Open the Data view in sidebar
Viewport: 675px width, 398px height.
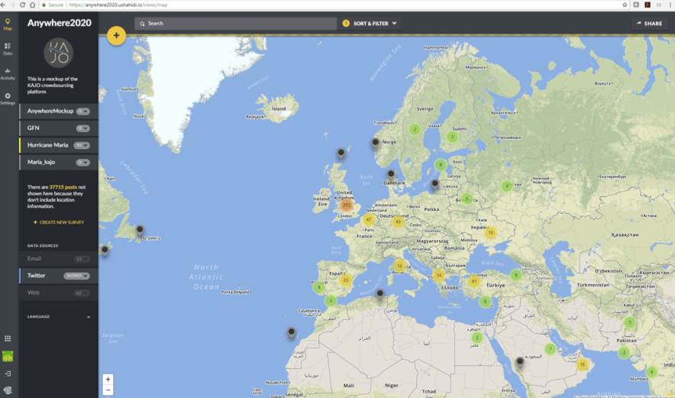click(8, 49)
